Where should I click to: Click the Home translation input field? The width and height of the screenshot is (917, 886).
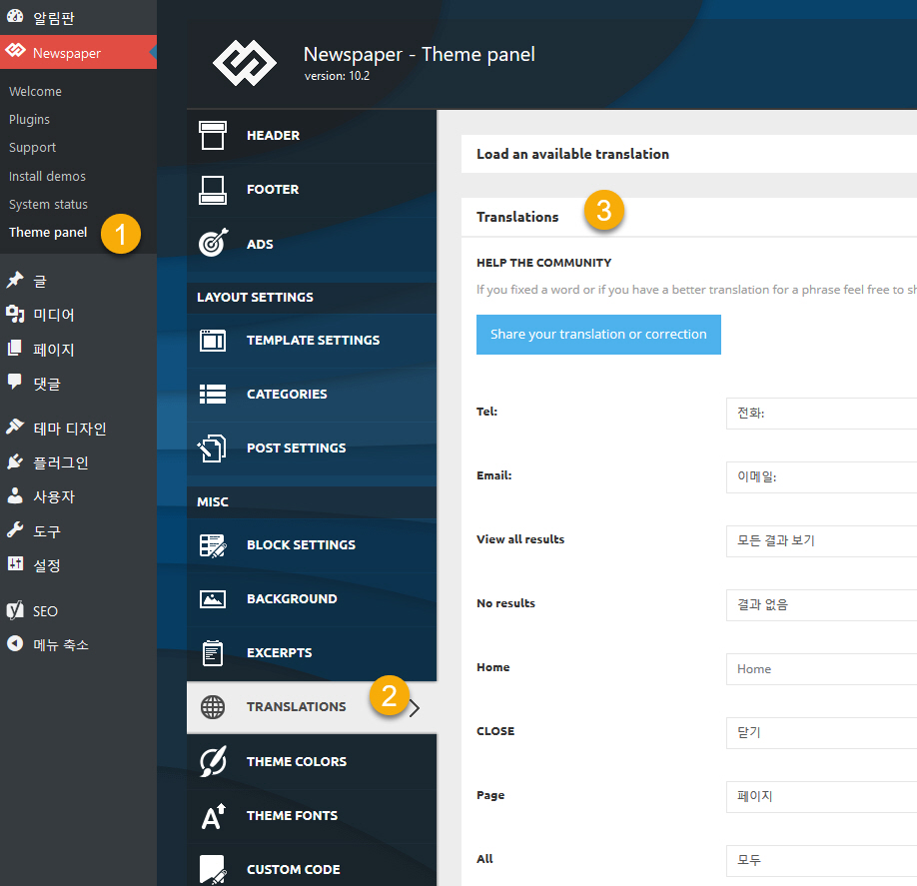(x=821, y=669)
